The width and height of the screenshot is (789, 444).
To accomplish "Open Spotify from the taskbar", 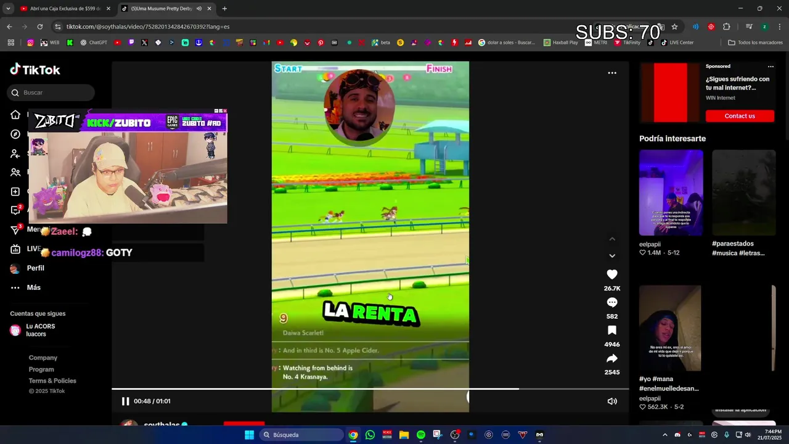I will (421, 435).
